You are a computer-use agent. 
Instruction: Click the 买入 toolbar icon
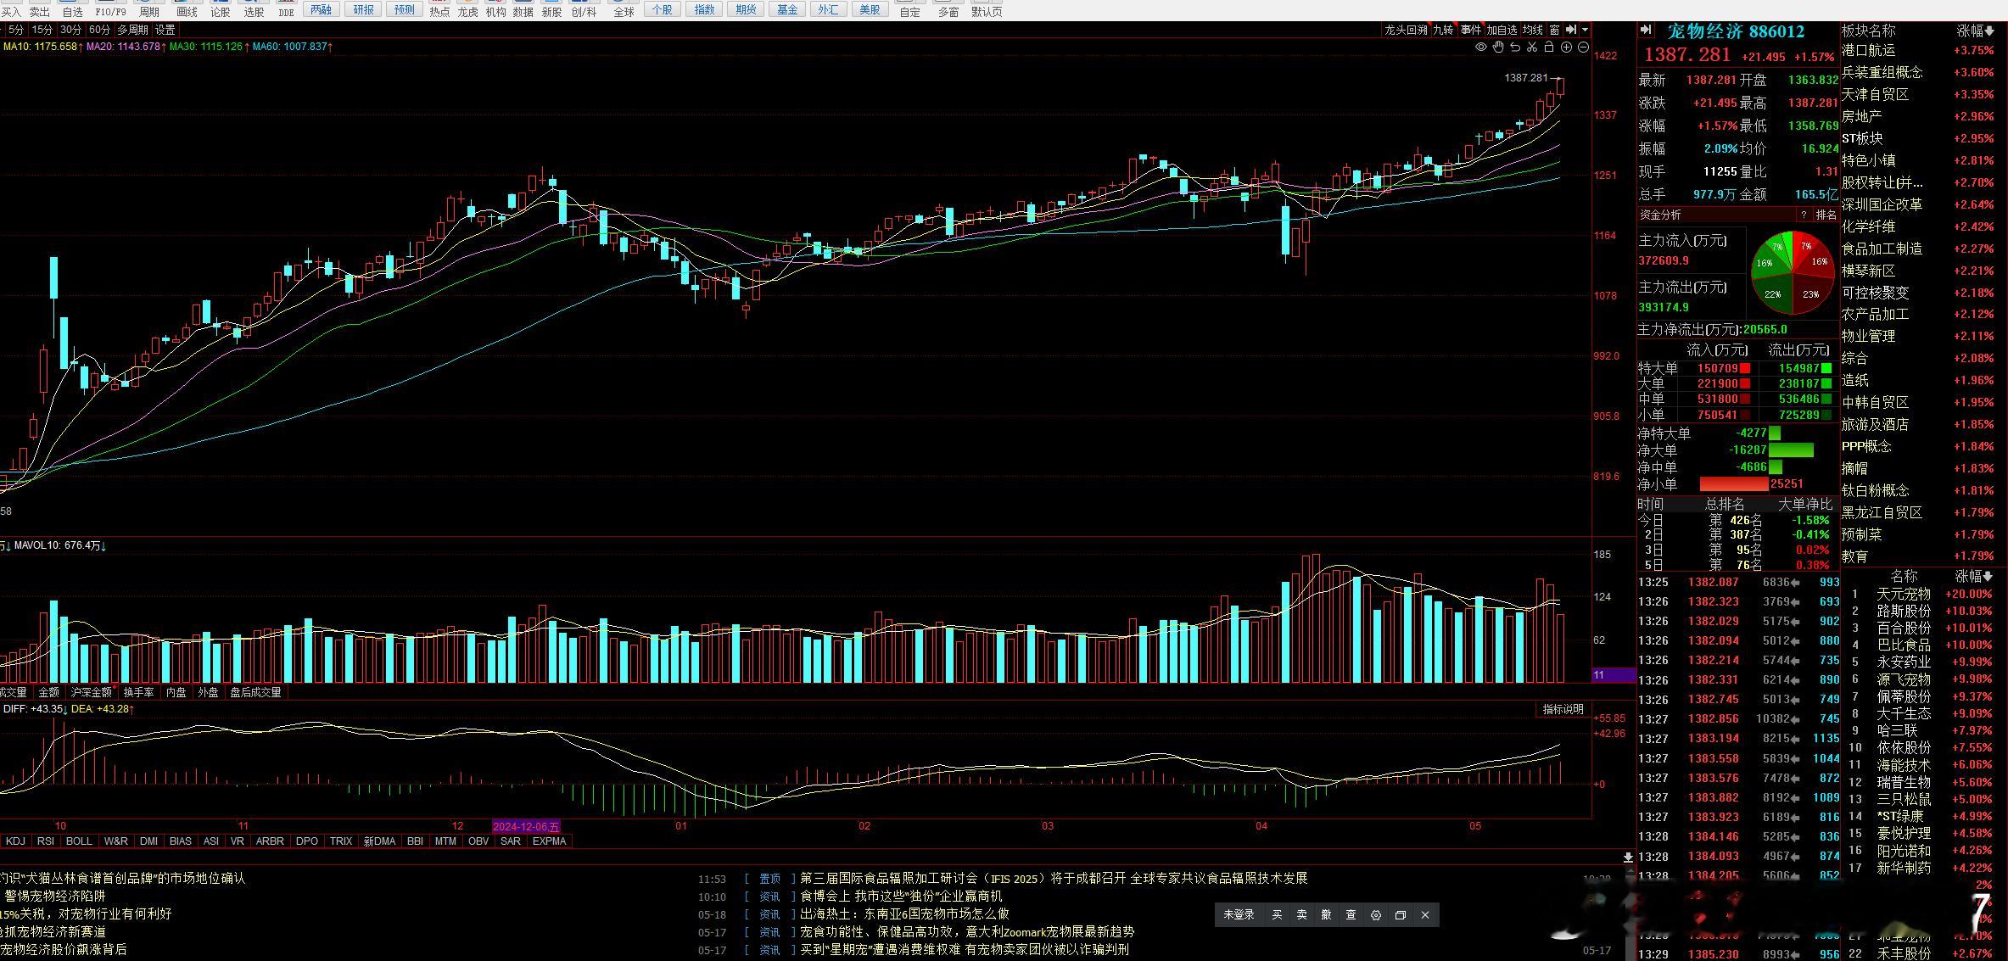click(x=10, y=9)
